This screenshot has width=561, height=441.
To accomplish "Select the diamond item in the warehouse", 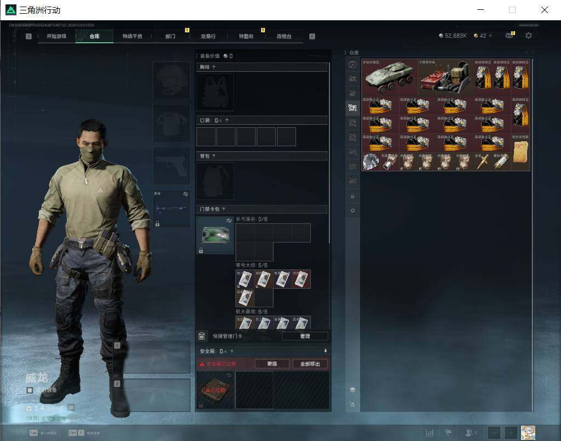I will (371, 162).
